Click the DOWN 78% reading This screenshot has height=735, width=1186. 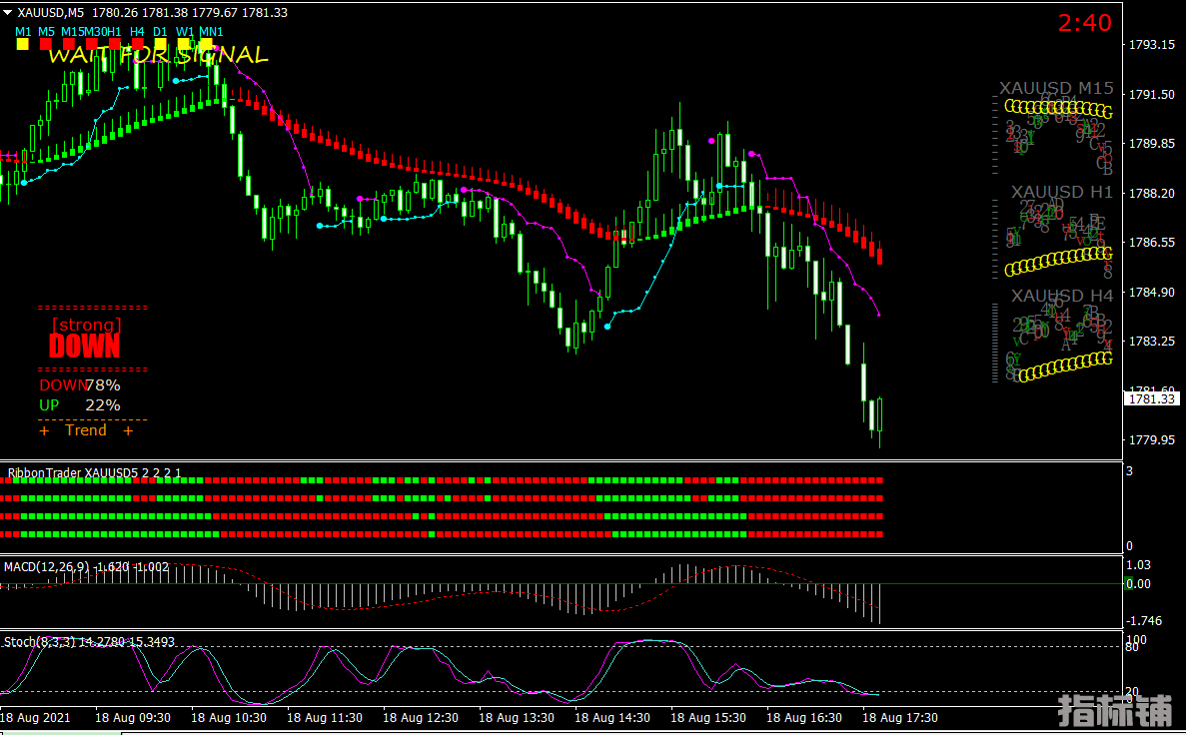[x=80, y=384]
